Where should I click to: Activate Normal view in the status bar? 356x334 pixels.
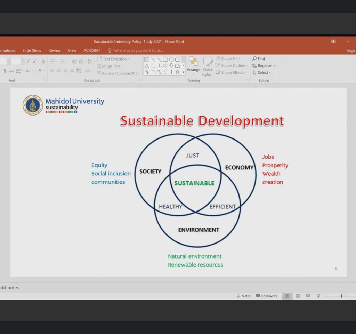point(287,296)
